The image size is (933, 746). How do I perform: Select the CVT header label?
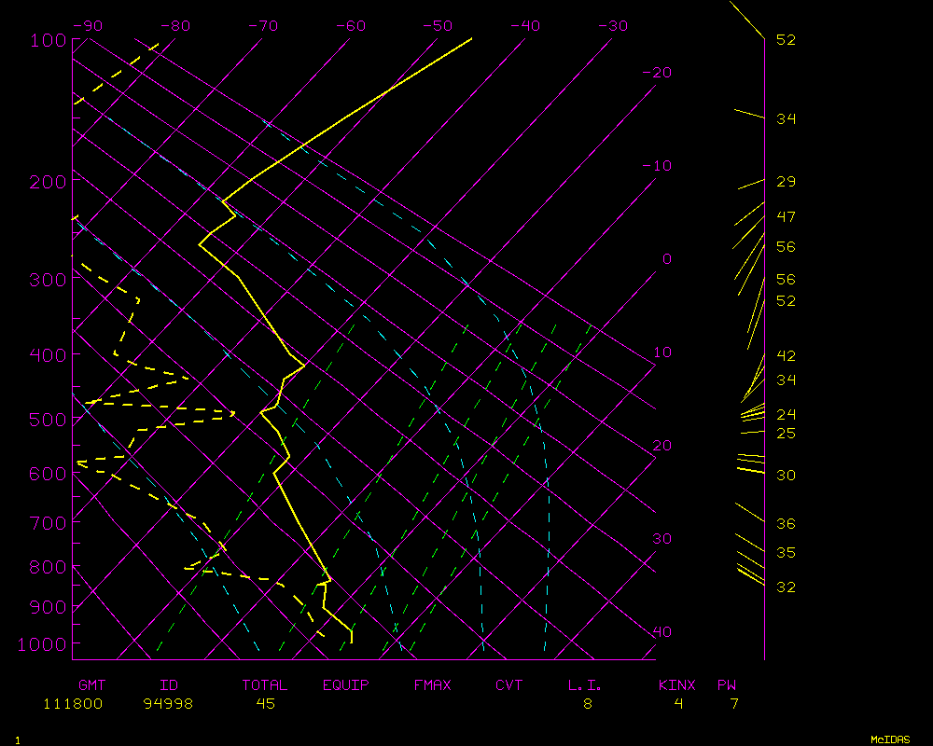click(508, 685)
